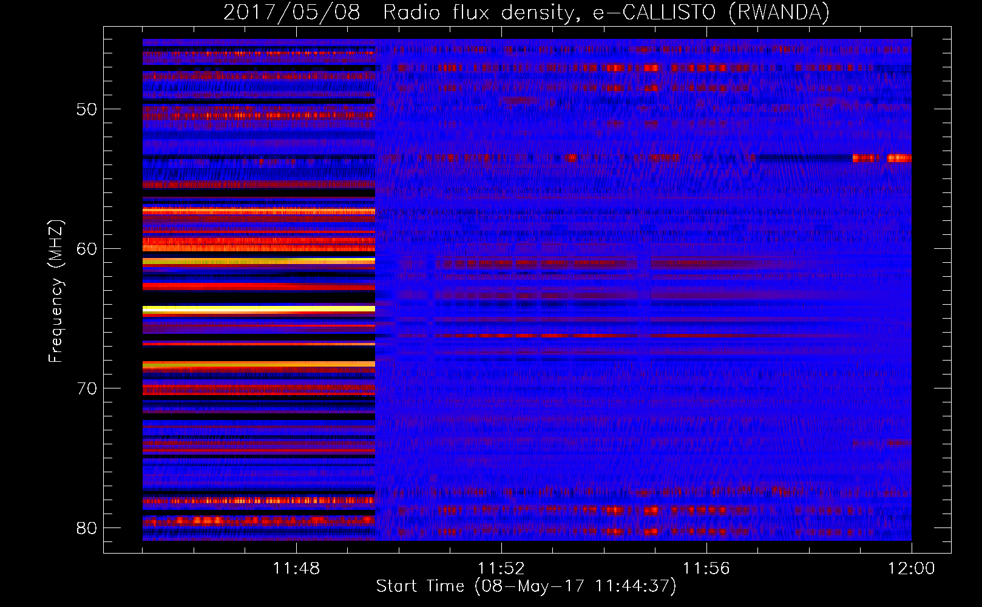
Task: Click the '11:52' time tick label
Action: (x=501, y=569)
